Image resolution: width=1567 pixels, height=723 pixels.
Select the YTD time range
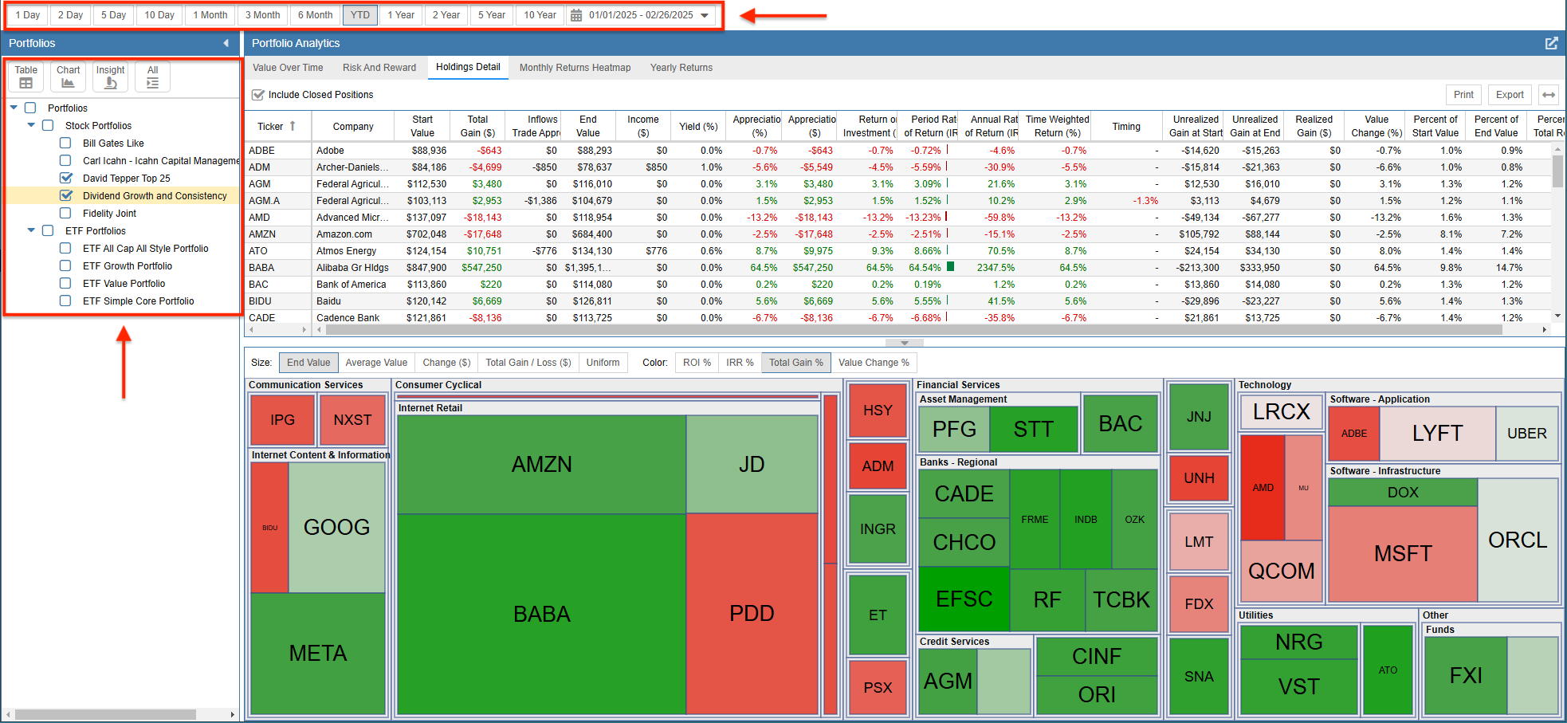coord(360,15)
